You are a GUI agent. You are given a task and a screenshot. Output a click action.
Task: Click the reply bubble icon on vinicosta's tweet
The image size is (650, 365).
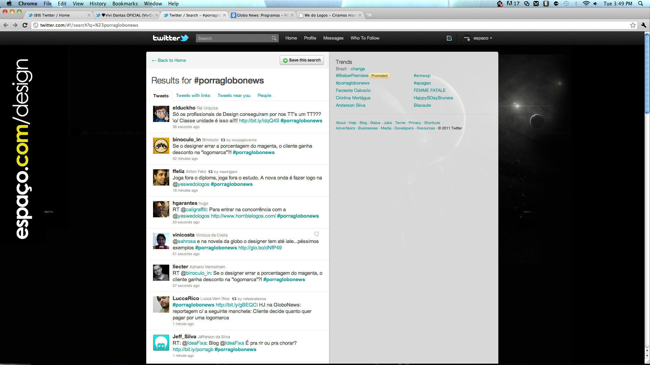[316, 234]
